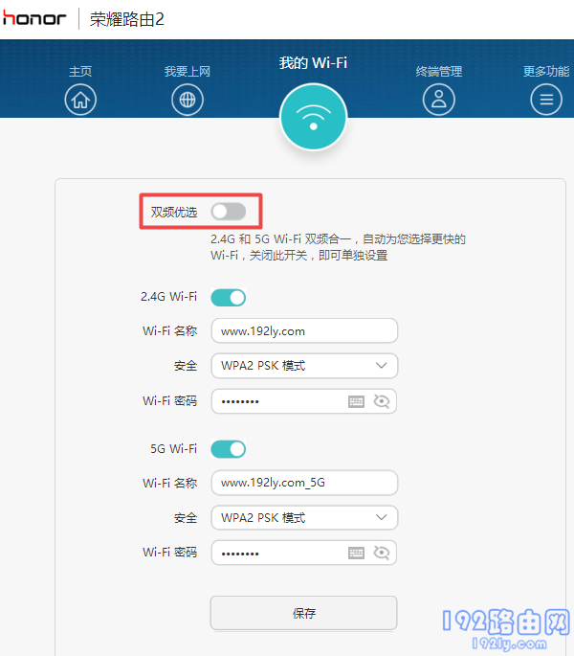Click keyboard icon in 2.4G password field
Image resolution: width=574 pixels, height=656 pixels.
[356, 401]
